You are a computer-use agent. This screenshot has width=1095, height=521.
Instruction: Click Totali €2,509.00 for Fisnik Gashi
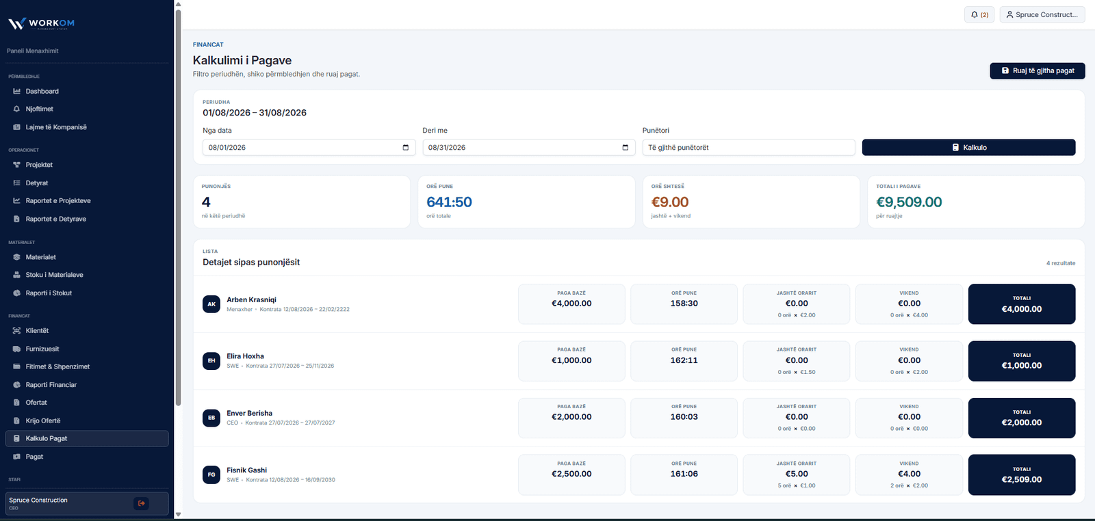(x=1022, y=475)
